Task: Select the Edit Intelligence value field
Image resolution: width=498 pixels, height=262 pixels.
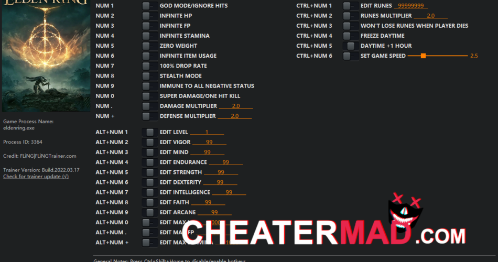Action: tap(229, 192)
